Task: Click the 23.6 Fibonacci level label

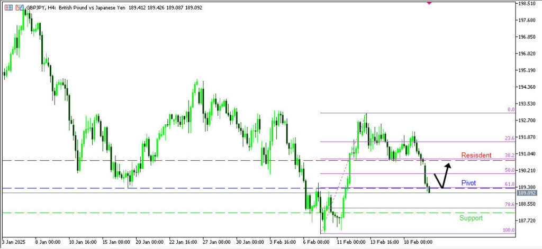Action: (510, 138)
